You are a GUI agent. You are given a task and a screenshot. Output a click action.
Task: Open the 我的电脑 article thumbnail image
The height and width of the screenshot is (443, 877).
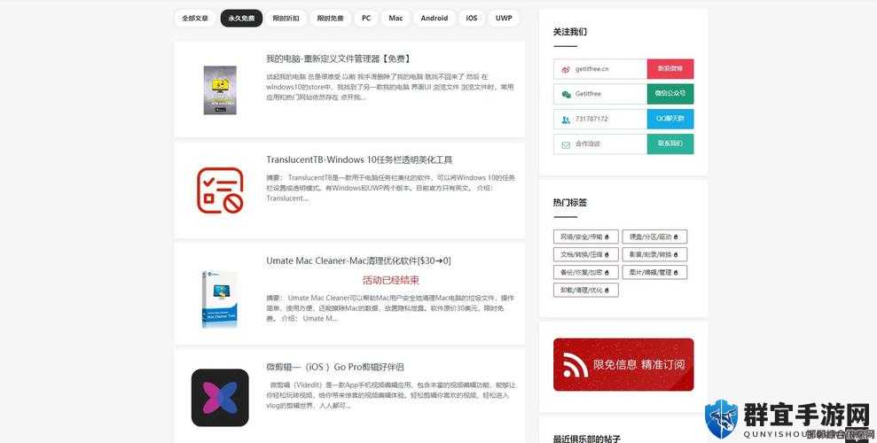(220, 90)
